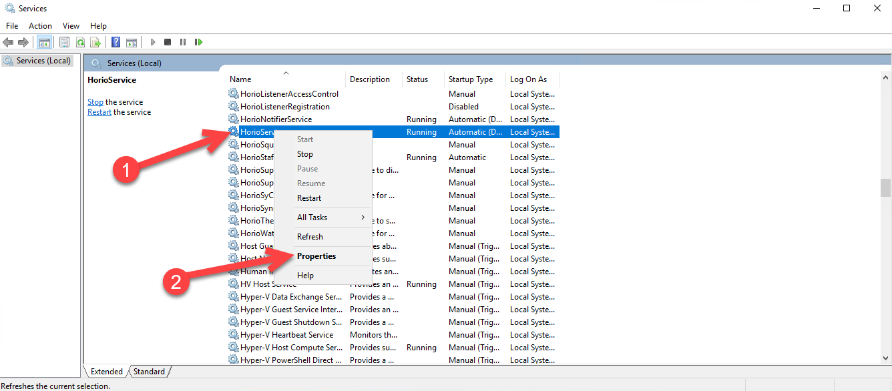Open Properties via the toolbar icon

pos(64,42)
